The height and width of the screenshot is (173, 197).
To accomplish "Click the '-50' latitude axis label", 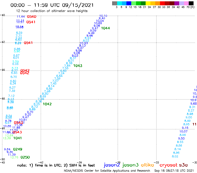I will [2, 159].
